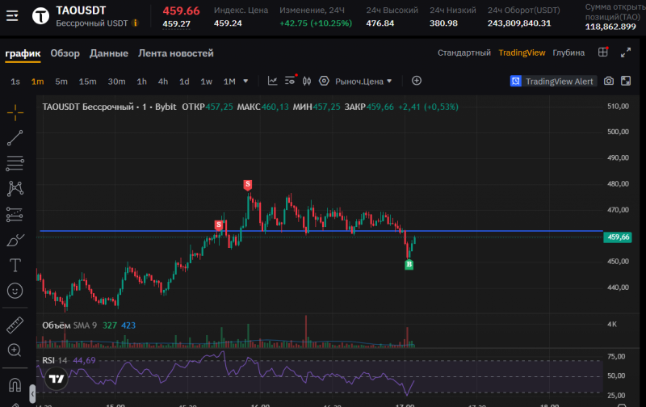Select the 1d timeframe
The width and height of the screenshot is (646, 407).
pyautogui.click(x=184, y=82)
